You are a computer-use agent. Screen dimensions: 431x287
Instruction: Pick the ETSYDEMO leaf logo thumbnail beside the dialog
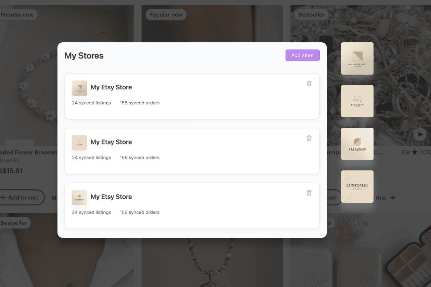click(357, 144)
